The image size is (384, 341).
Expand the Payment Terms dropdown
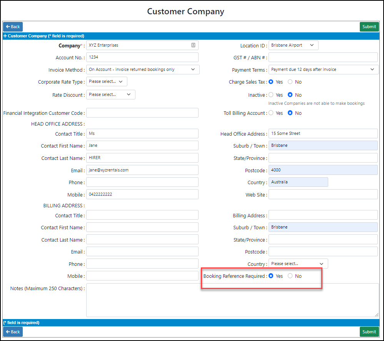(x=324, y=69)
